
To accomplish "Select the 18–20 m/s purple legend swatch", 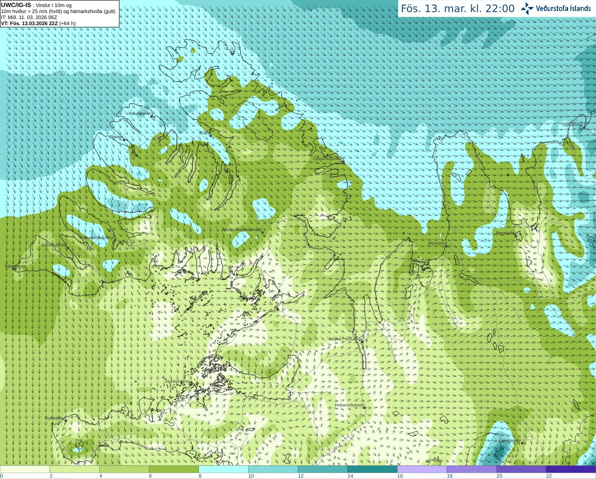I will [472, 469].
